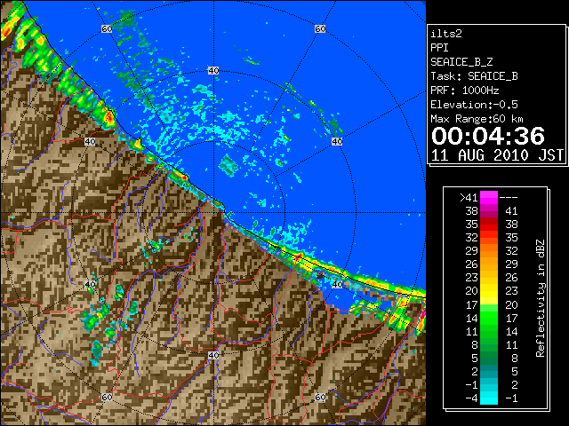Click the '>41' legend label
Viewport: 569px width, 426px height.
[469, 198]
